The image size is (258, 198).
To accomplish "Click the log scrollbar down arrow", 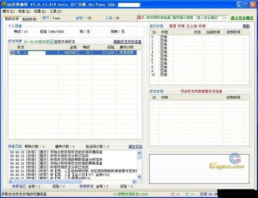I will 139,177.
